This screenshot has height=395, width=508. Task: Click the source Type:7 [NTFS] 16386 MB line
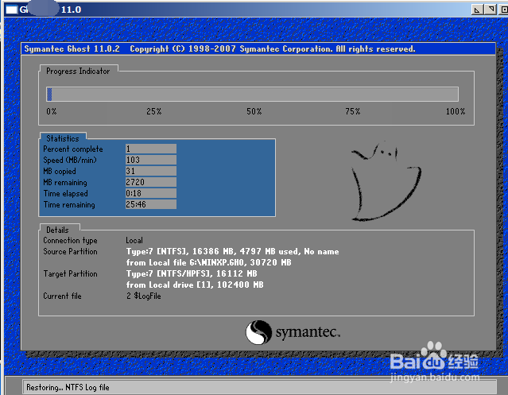(233, 252)
